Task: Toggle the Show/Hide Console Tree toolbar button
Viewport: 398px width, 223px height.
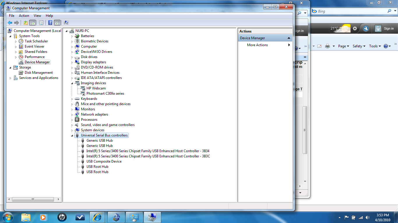Action: tap(33, 23)
